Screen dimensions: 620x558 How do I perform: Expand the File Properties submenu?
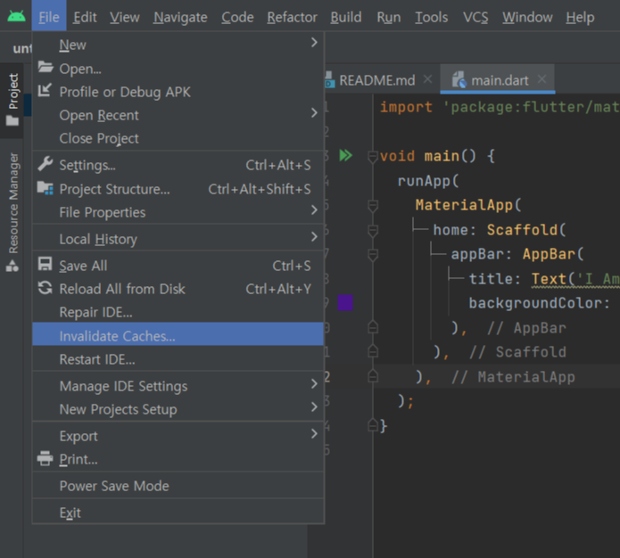314,210
